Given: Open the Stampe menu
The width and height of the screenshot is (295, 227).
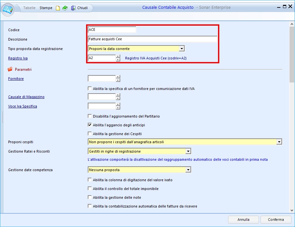Looking at the screenshot, I should click(x=46, y=8).
